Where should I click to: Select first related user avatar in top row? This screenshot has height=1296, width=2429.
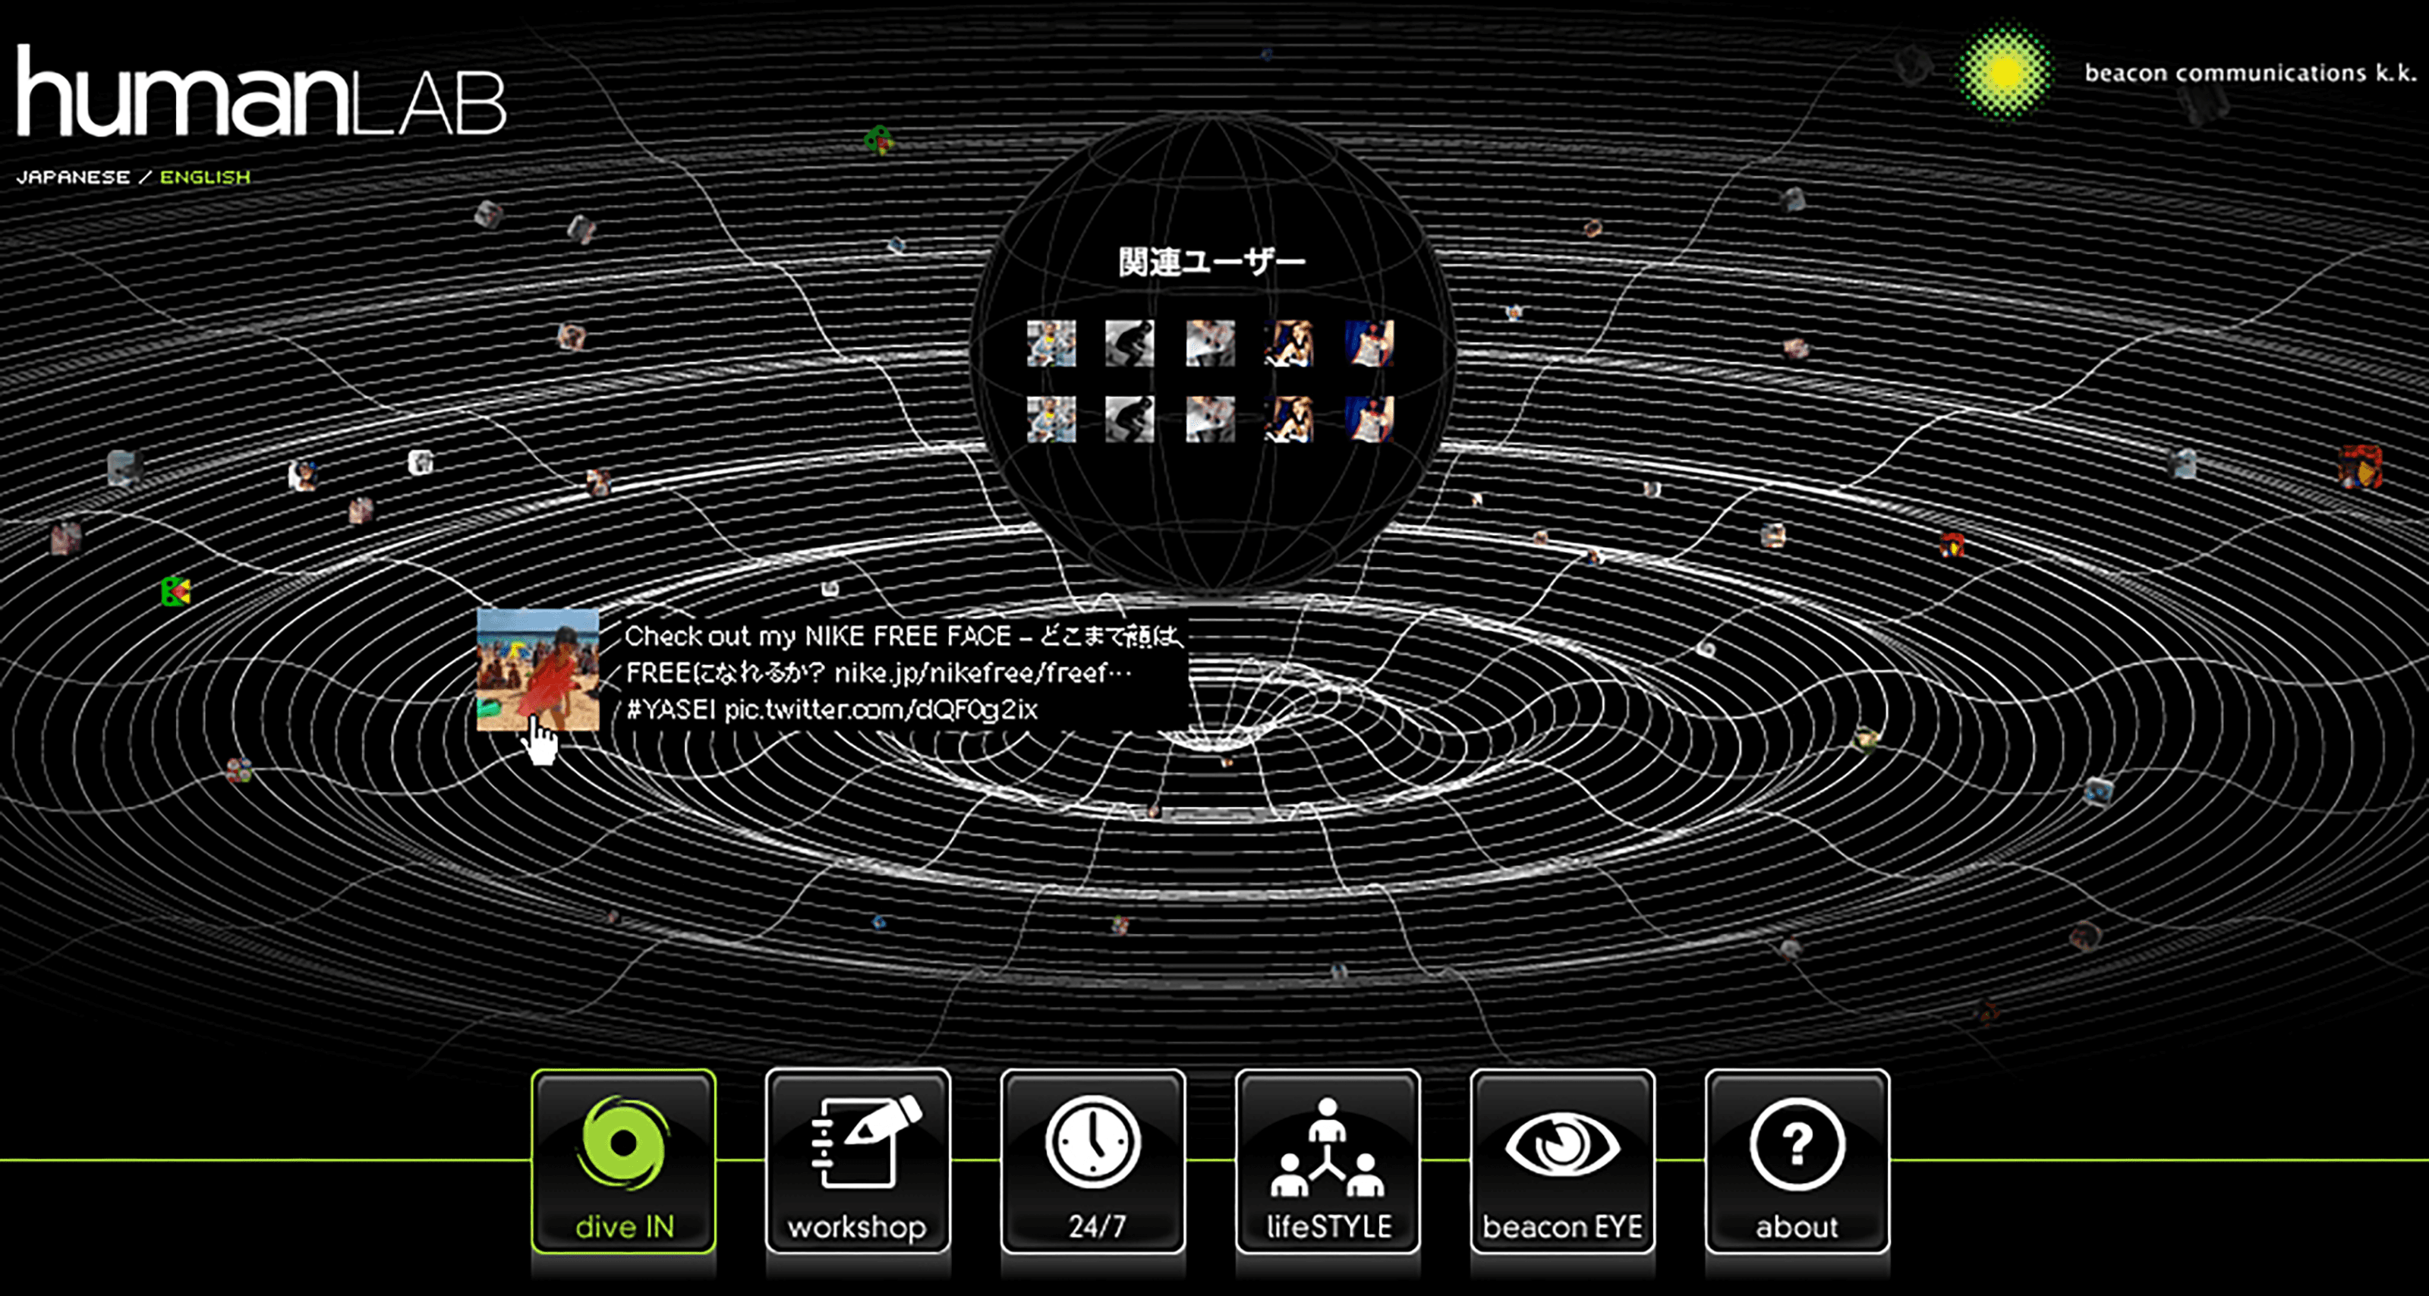coord(1051,343)
